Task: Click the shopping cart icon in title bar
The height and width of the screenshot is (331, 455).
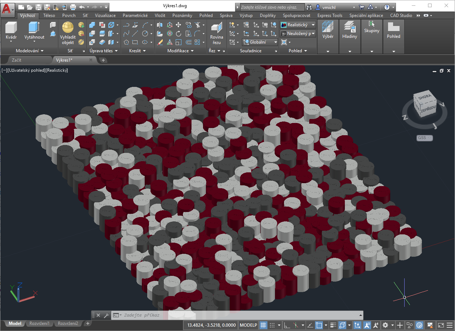Action: click(361, 7)
